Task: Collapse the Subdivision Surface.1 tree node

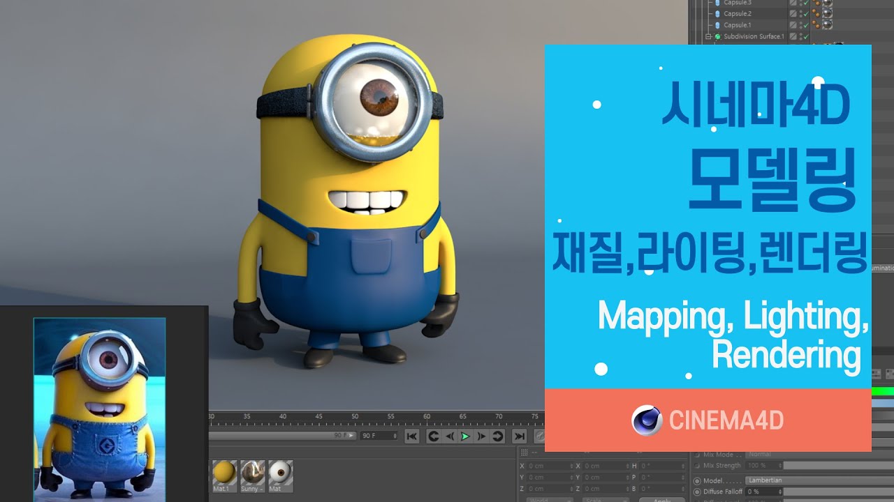Action: 709,36
